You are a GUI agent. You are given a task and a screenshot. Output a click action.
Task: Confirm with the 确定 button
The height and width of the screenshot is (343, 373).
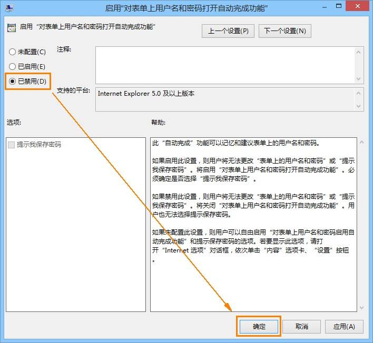[259, 327]
